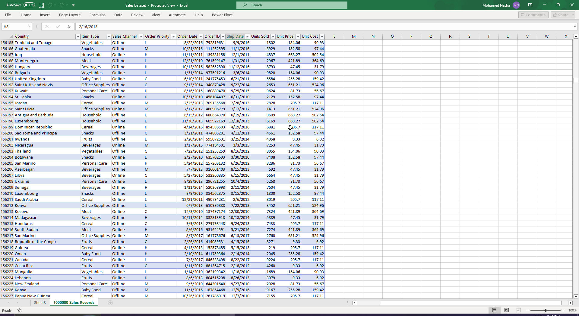Click the zoom slider in status bar
This screenshot has height=316, width=579.
[x=546, y=310]
